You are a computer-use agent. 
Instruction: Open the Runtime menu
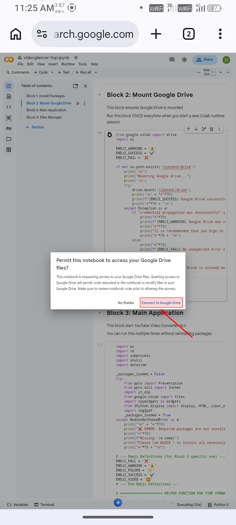68,64
